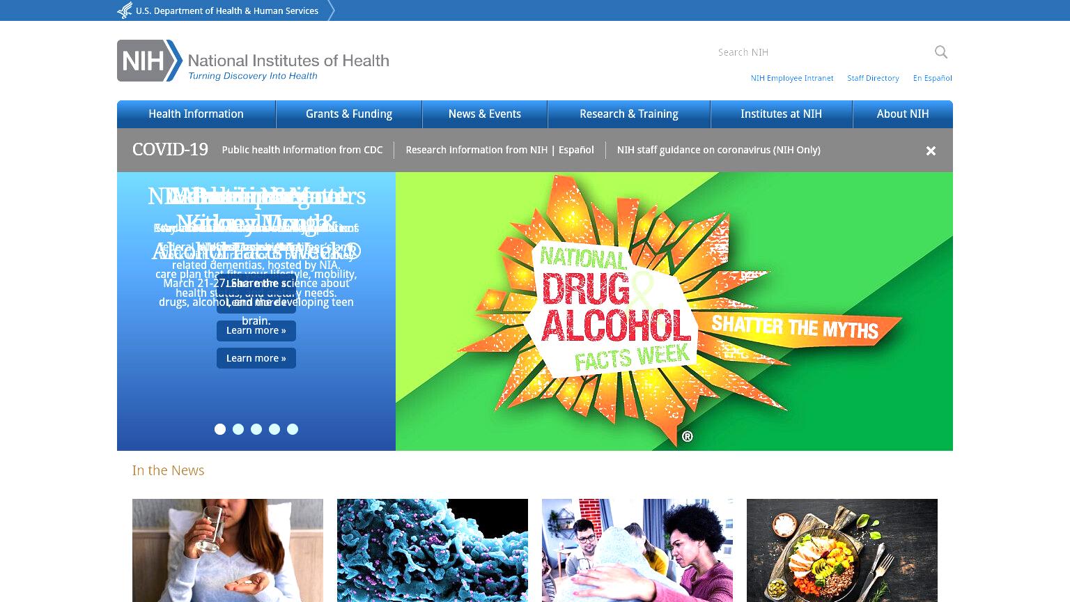Open NIH staff guidance on coronavirus
Viewport: 1070px width, 602px height.
coord(719,150)
